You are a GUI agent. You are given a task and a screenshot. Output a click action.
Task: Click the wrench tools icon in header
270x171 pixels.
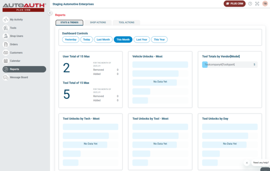tap(257, 4)
